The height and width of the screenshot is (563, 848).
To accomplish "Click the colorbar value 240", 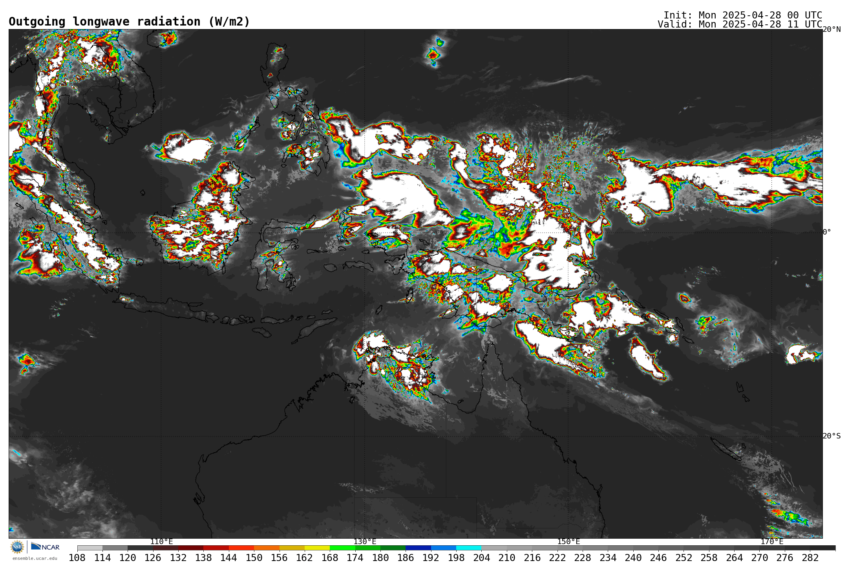I will [x=633, y=557].
